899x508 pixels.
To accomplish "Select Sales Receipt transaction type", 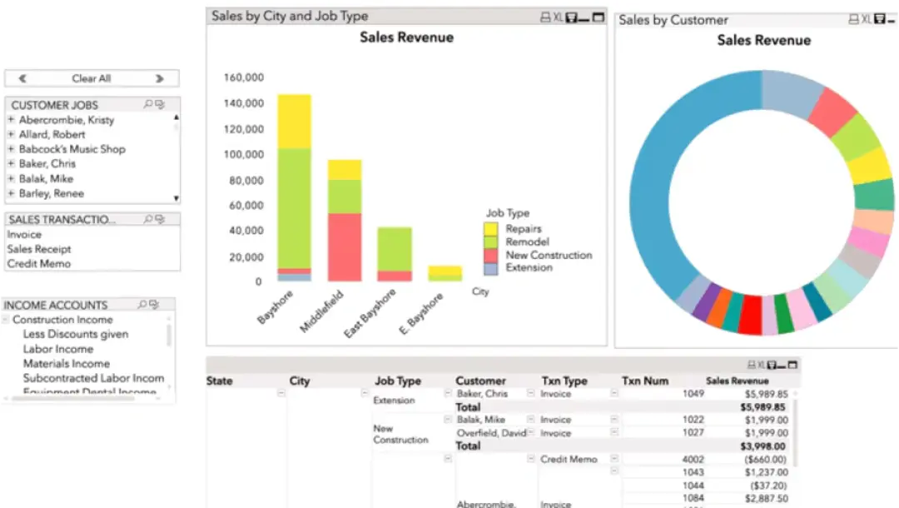I will [x=39, y=249].
